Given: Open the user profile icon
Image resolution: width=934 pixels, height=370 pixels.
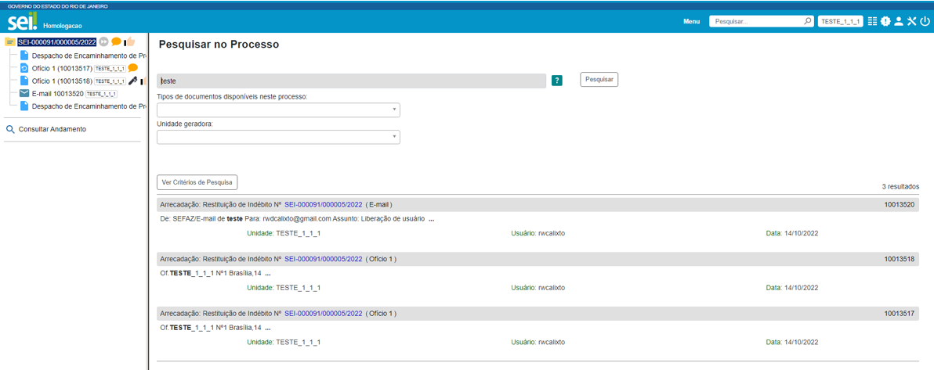Looking at the screenshot, I should coord(899,22).
